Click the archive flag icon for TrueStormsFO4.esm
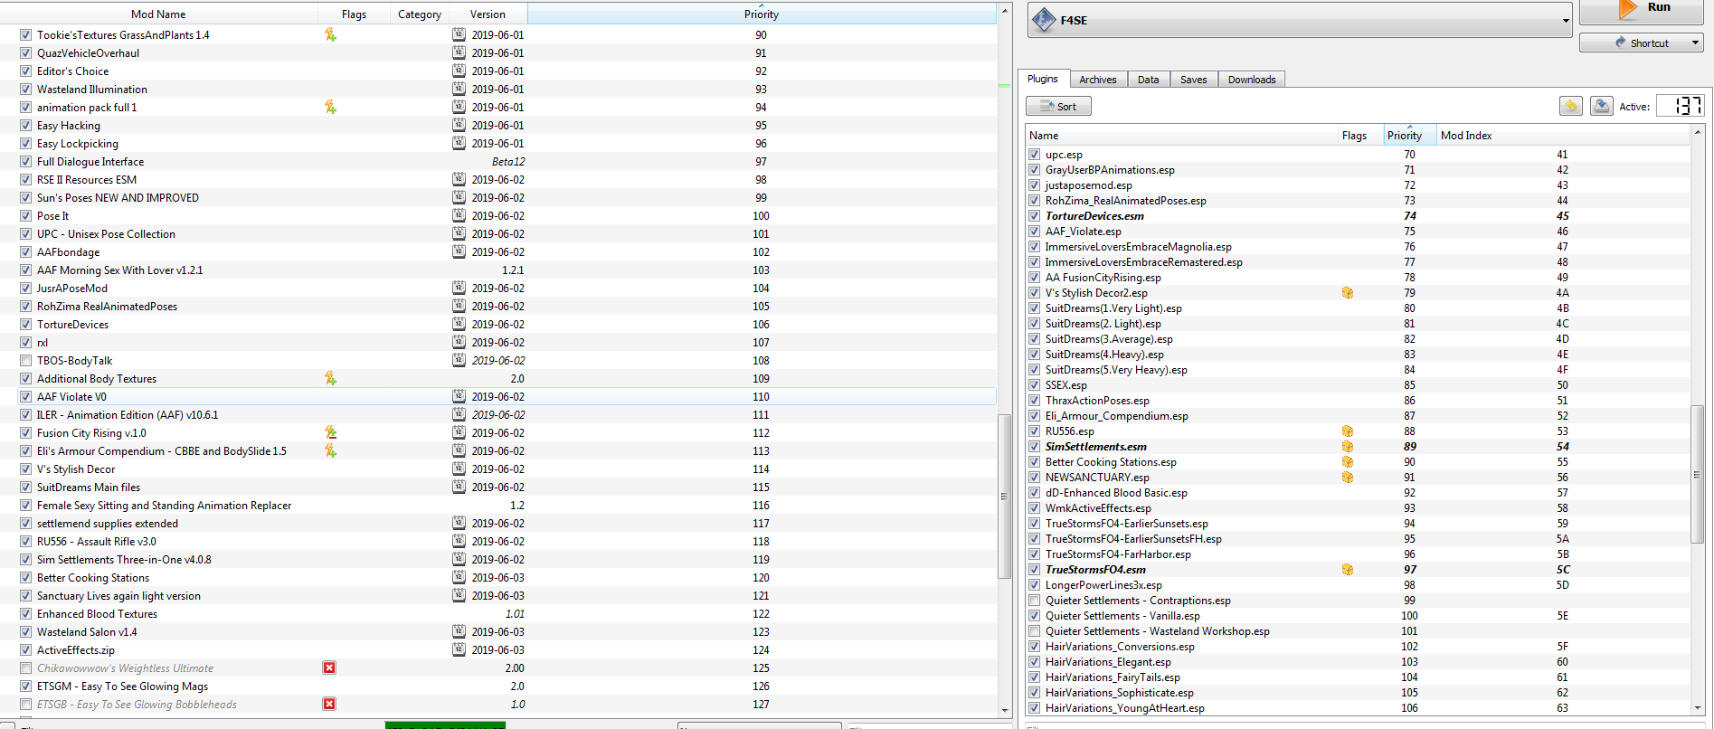Screen dimensions: 1714x729 pyautogui.click(x=1347, y=570)
